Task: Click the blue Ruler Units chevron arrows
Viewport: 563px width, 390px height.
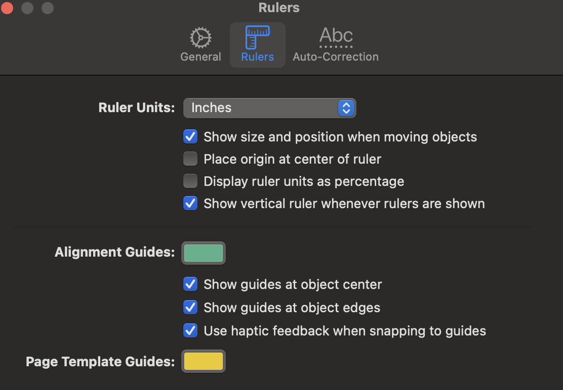Action: click(x=346, y=108)
